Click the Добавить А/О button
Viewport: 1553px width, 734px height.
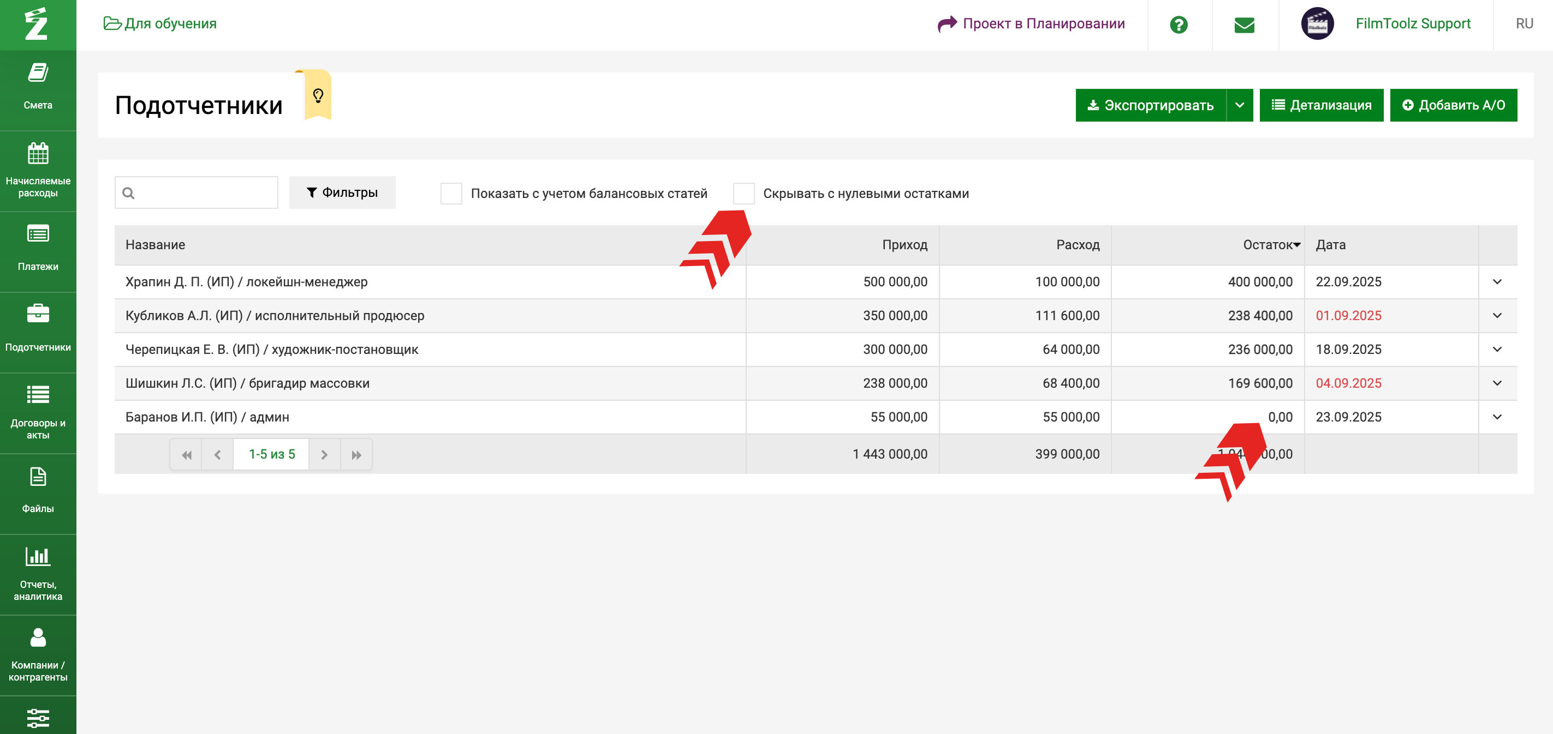(x=1453, y=105)
